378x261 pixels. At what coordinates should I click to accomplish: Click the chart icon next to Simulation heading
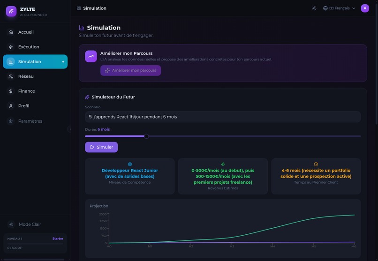[x=82, y=28]
